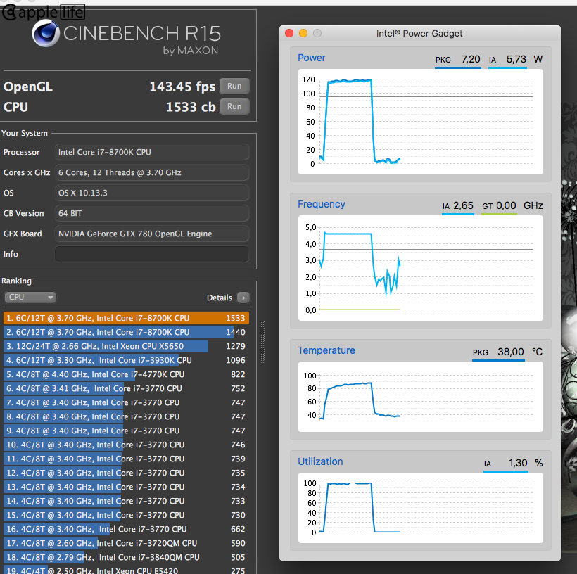
Task: Select ranking row 10 scoring 746
Action: (x=126, y=445)
